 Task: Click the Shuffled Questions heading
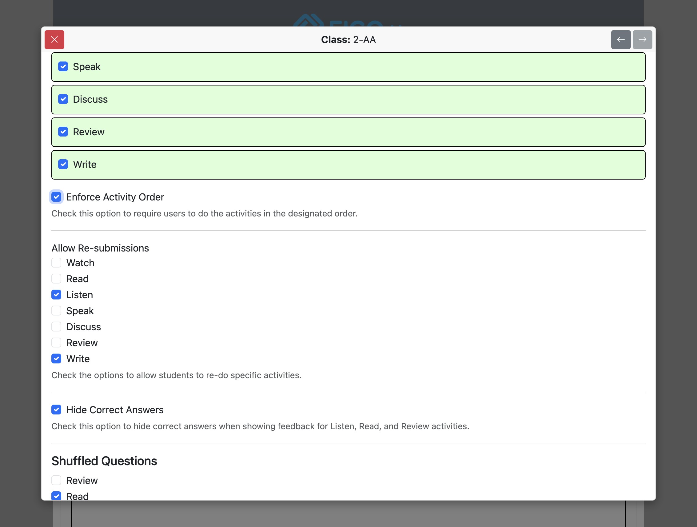[104, 461]
